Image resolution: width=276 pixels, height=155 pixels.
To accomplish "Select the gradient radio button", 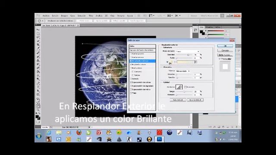I will [x=175, y=62].
